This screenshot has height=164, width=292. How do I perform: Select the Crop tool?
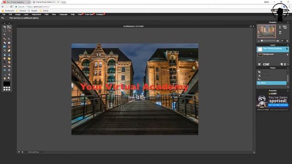click(x=5, y=27)
